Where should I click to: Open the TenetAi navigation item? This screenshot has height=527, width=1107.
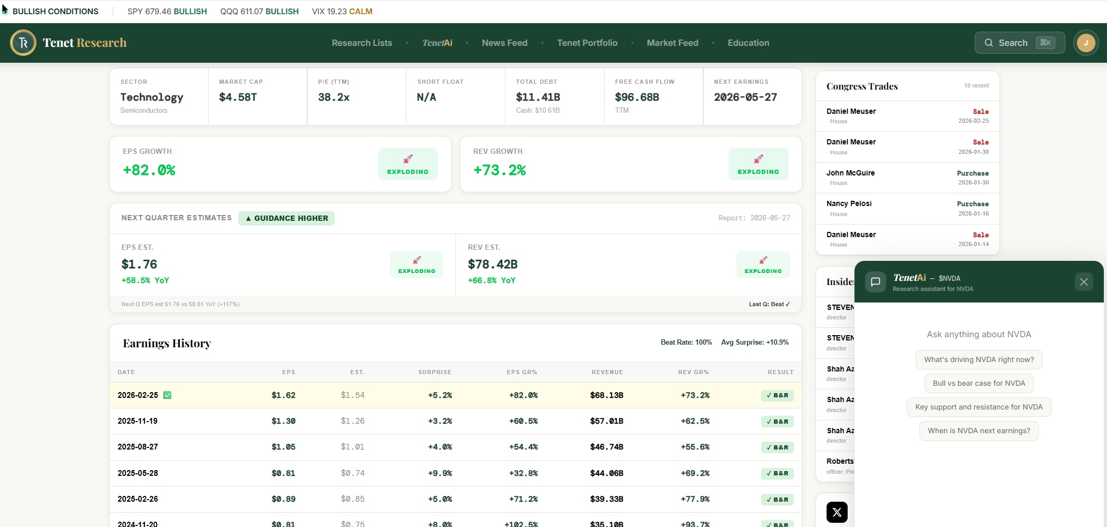click(x=437, y=43)
